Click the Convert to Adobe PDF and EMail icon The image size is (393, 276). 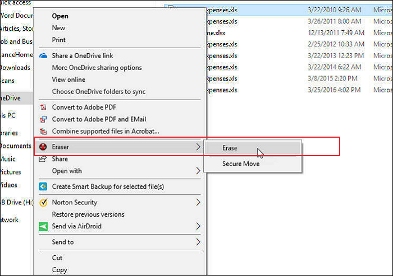43,119
